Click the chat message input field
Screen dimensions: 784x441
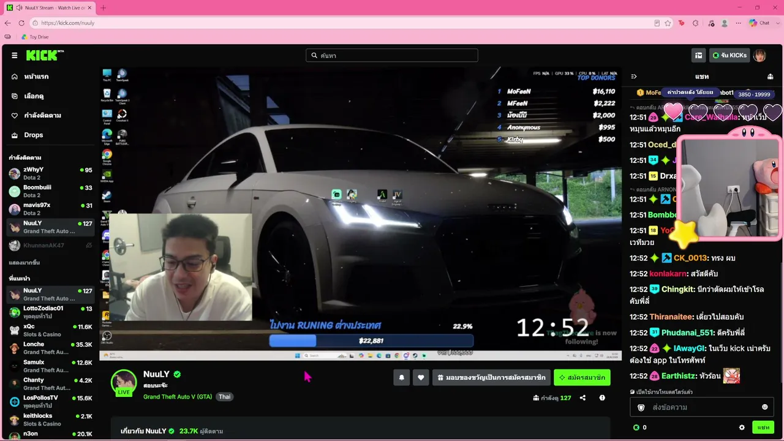point(701,407)
